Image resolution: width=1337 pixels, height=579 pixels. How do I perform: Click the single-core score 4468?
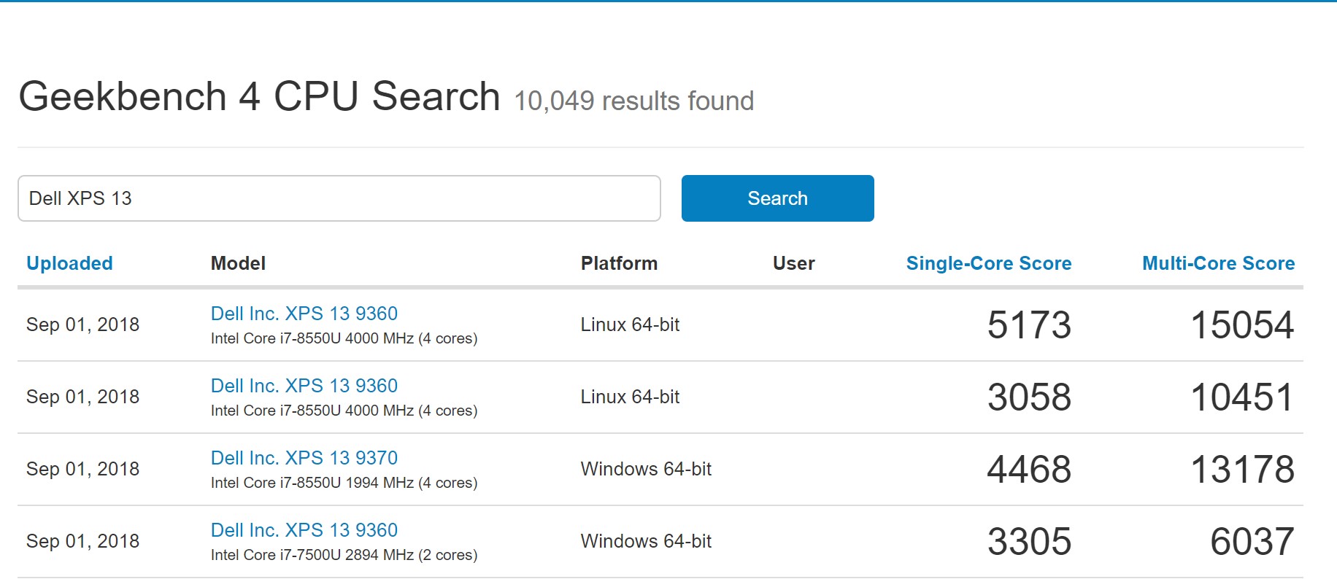tap(1029, 469)
